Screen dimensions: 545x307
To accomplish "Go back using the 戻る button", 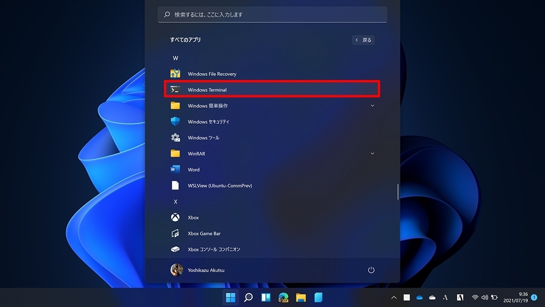I will pos(363,40).
